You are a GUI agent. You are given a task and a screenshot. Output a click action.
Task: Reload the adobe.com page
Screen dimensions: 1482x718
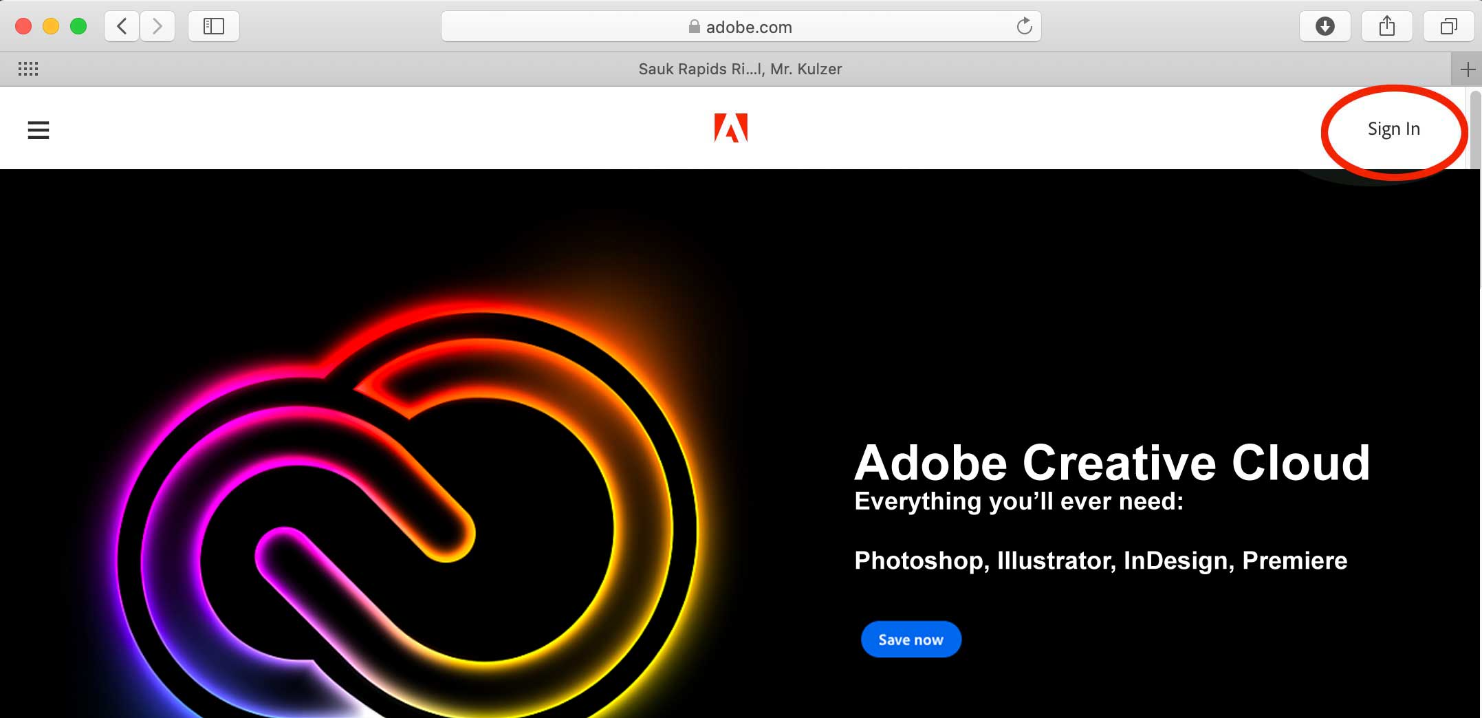click(x=1024, y=26)
